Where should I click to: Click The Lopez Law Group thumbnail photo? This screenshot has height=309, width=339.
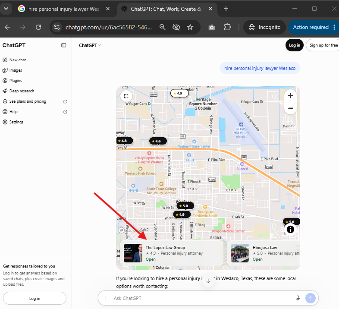133,253
